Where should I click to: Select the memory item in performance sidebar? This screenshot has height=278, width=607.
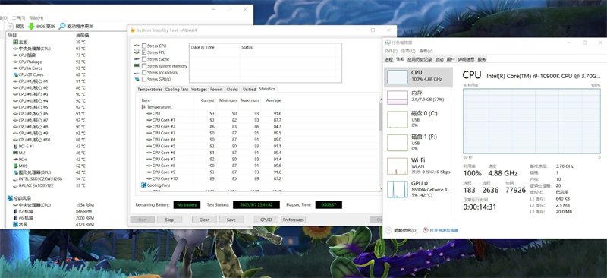tap(418, 97)
